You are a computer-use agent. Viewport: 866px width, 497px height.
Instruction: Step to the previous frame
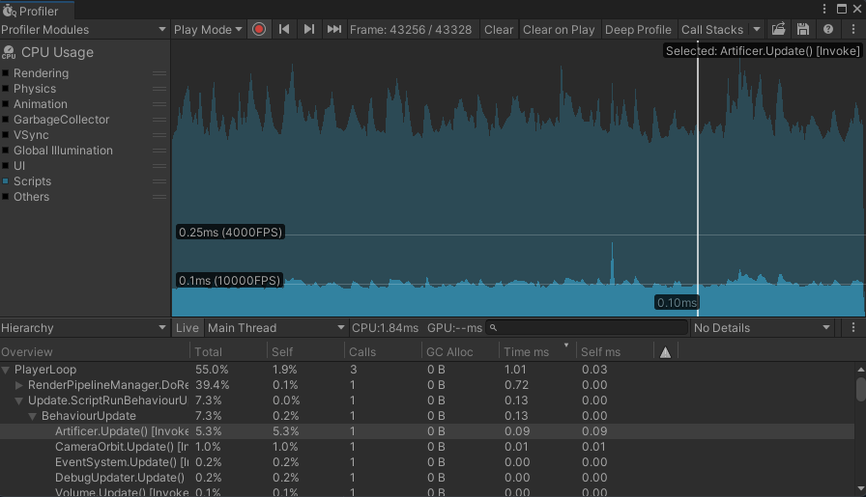[284, 29]
